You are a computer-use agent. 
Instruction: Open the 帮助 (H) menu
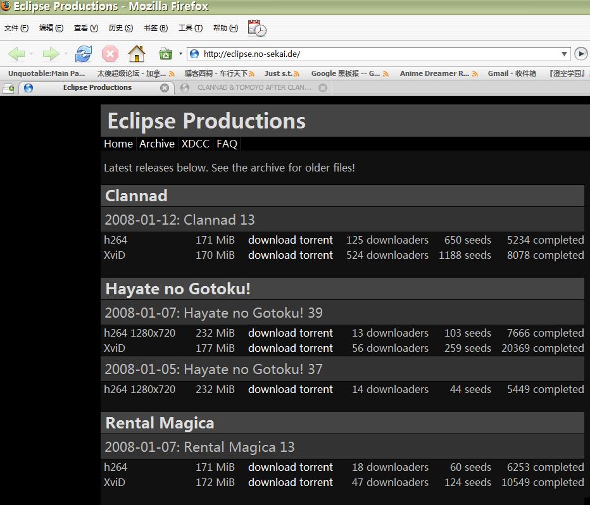coord(225,28)
